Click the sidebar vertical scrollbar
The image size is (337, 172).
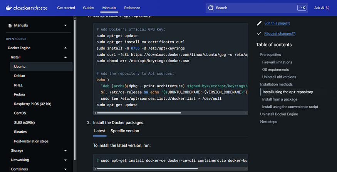coord(75,90)
